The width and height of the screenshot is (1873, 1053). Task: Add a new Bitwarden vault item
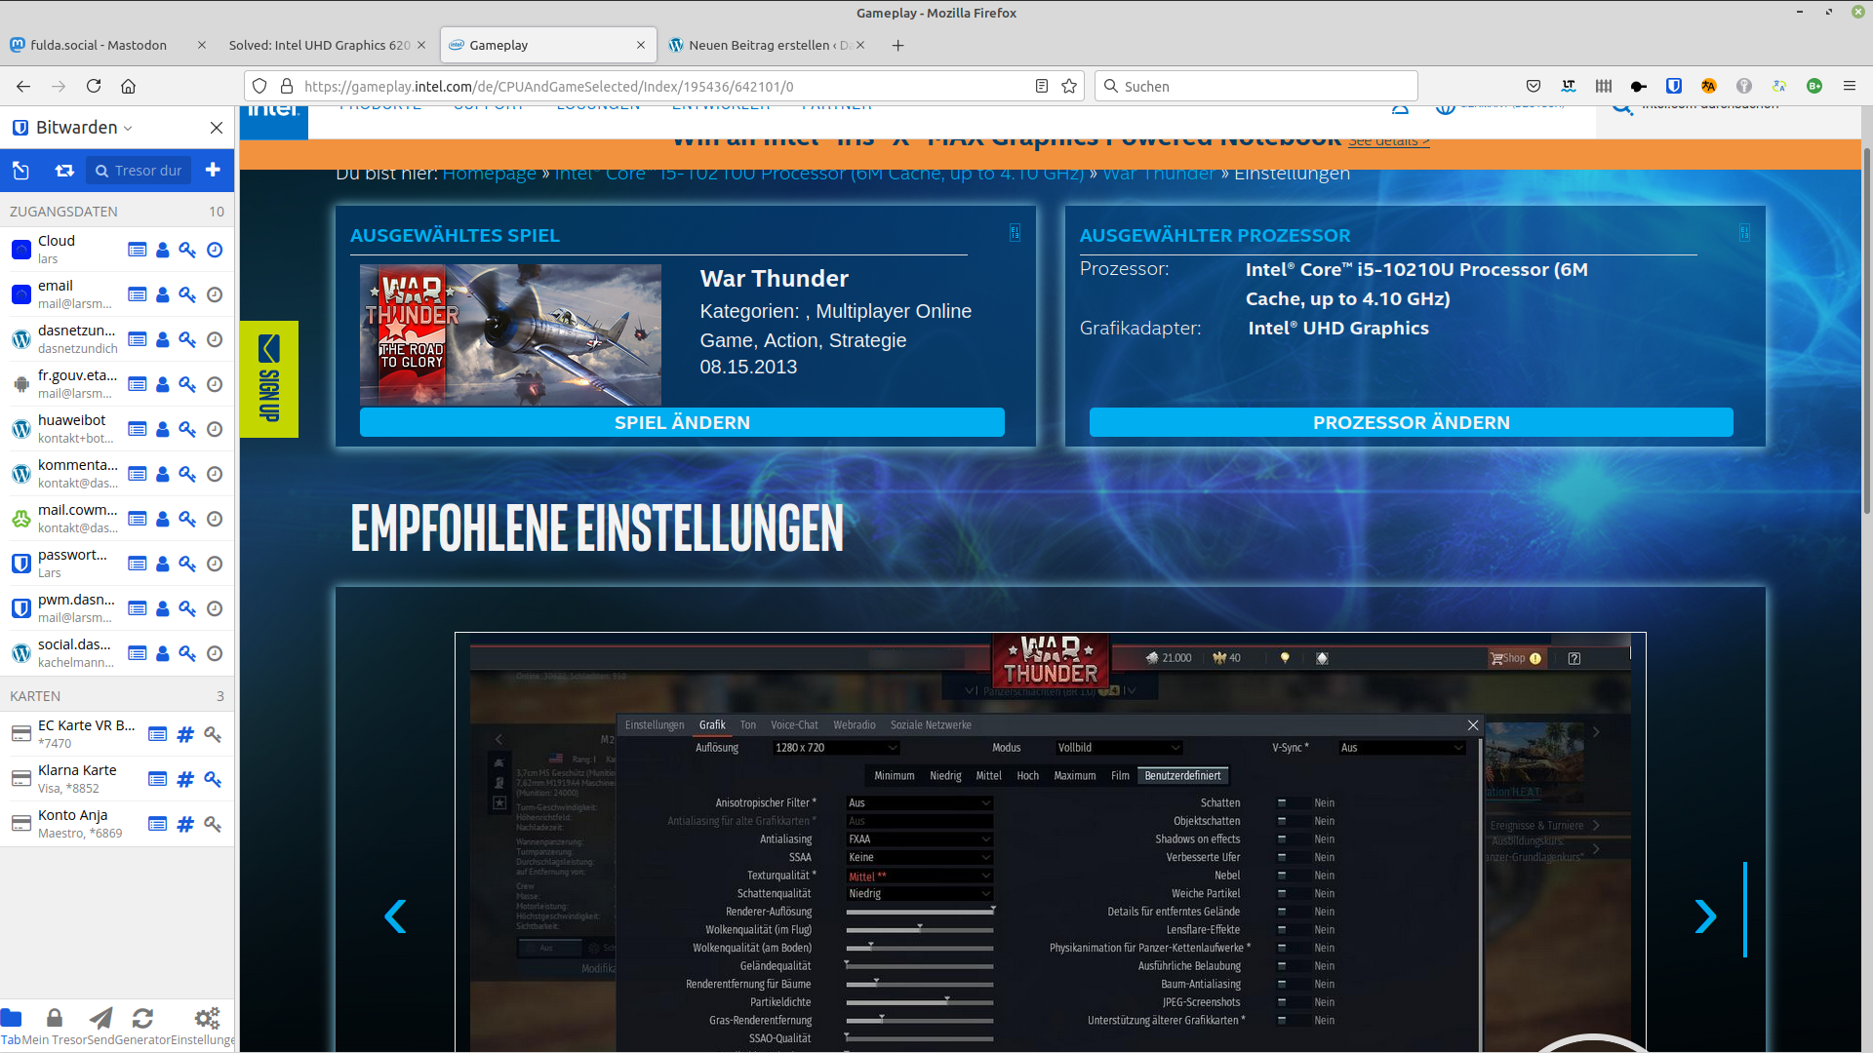coord(213,170)
